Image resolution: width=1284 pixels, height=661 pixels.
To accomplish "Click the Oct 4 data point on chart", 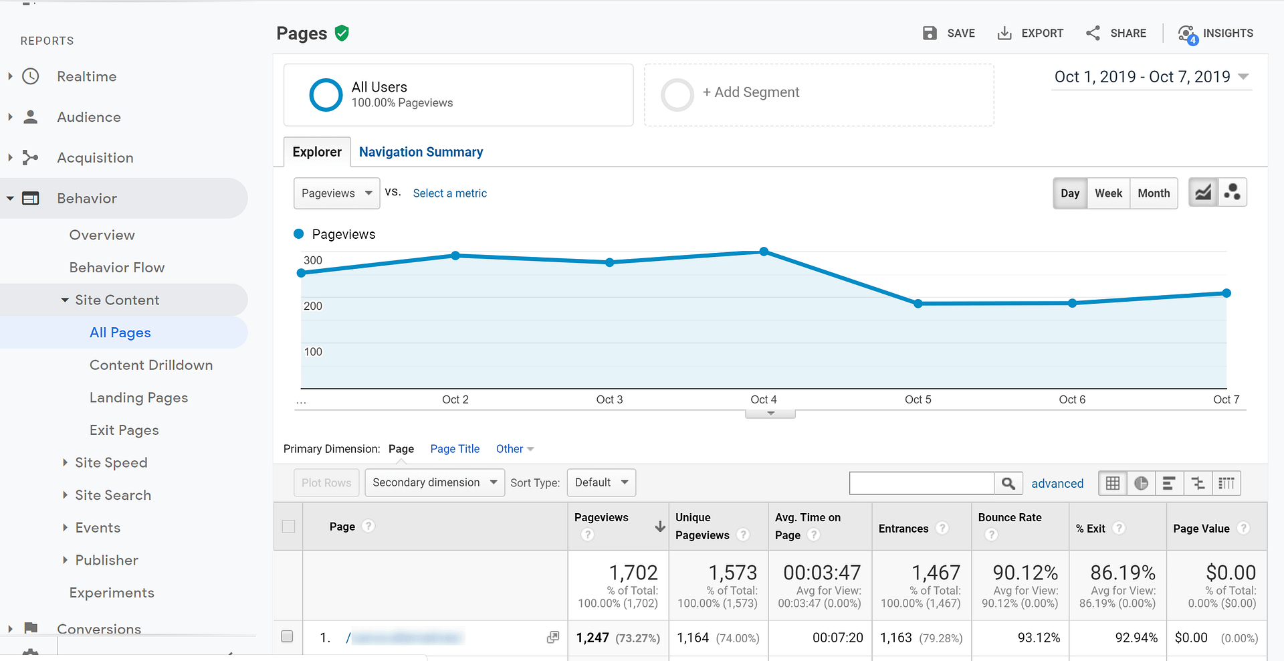I will pos(764,252).
